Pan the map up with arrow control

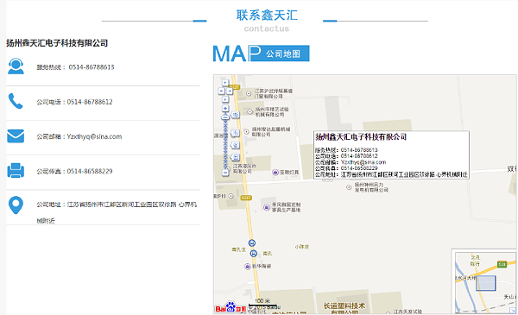click(x=225, y=83)
